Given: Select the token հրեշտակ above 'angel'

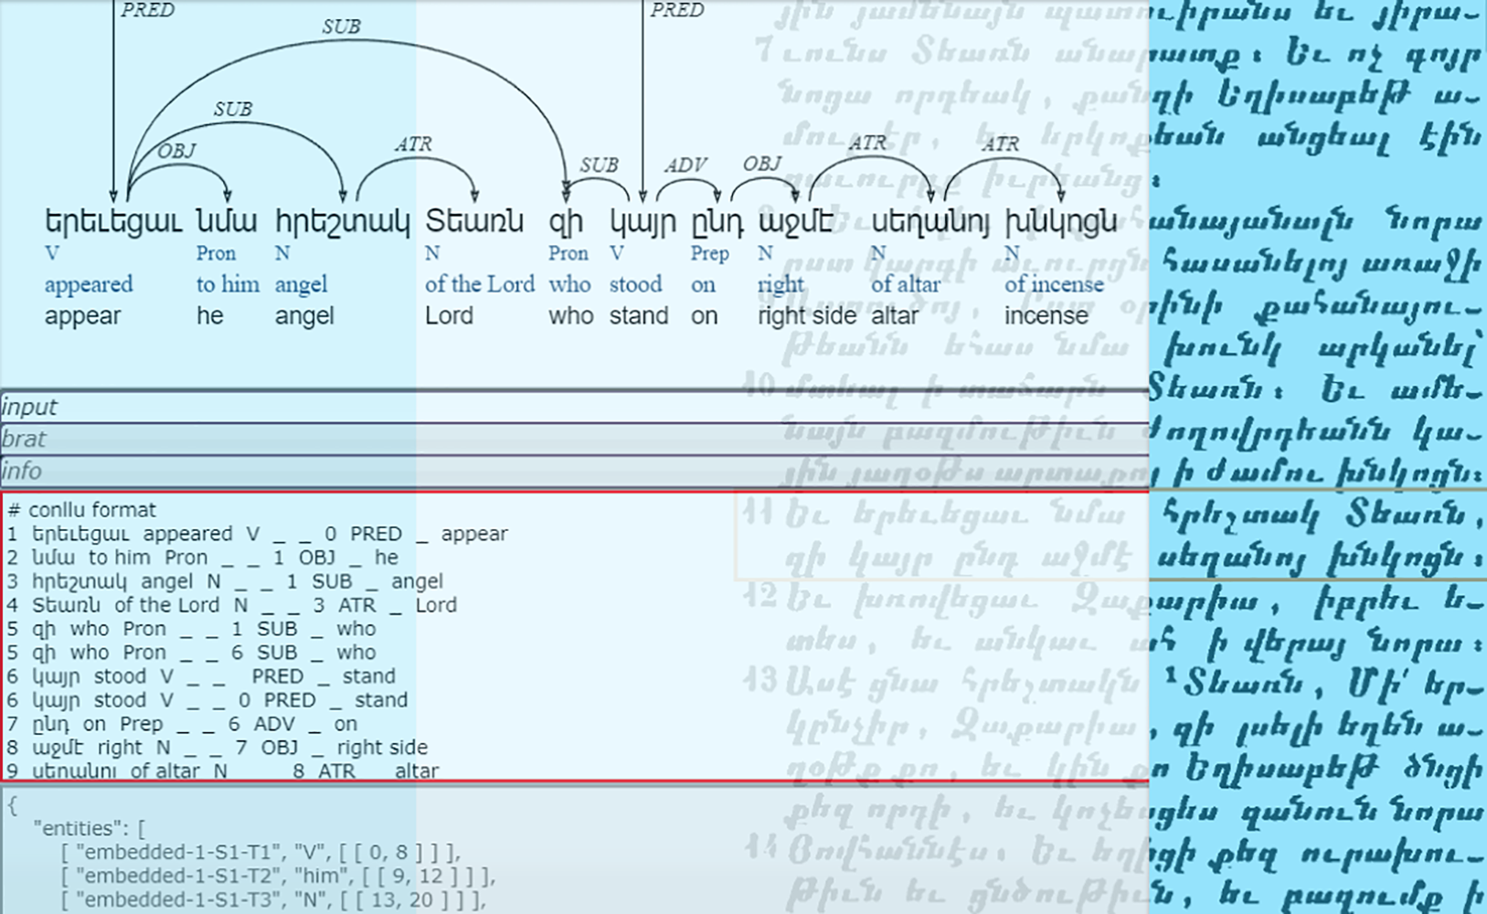Looking at the screenshot, I should [x=342, y=221].
